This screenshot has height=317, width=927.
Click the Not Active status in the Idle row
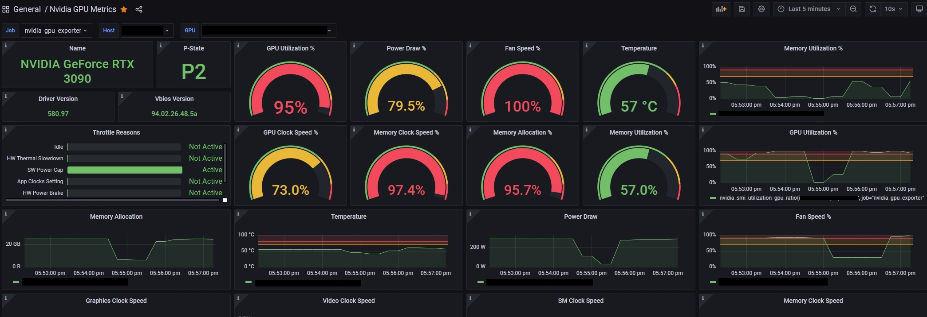[x=205, y=147]
